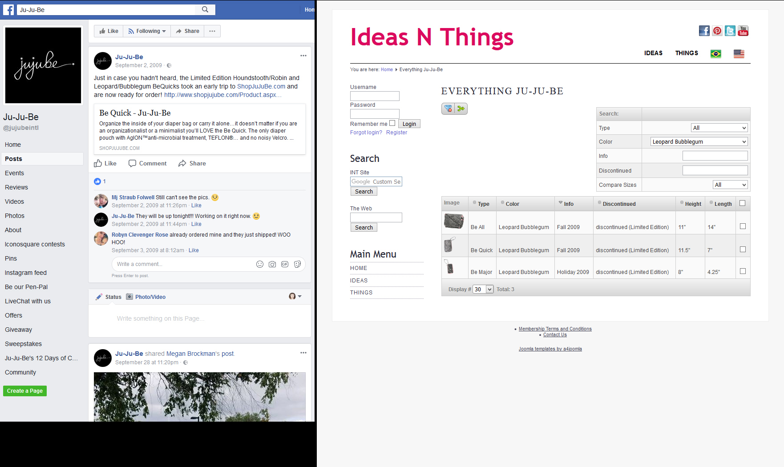Open the Be All bag thumbnail
This screenshot has height=467, width=784.
tap(454, 221)
